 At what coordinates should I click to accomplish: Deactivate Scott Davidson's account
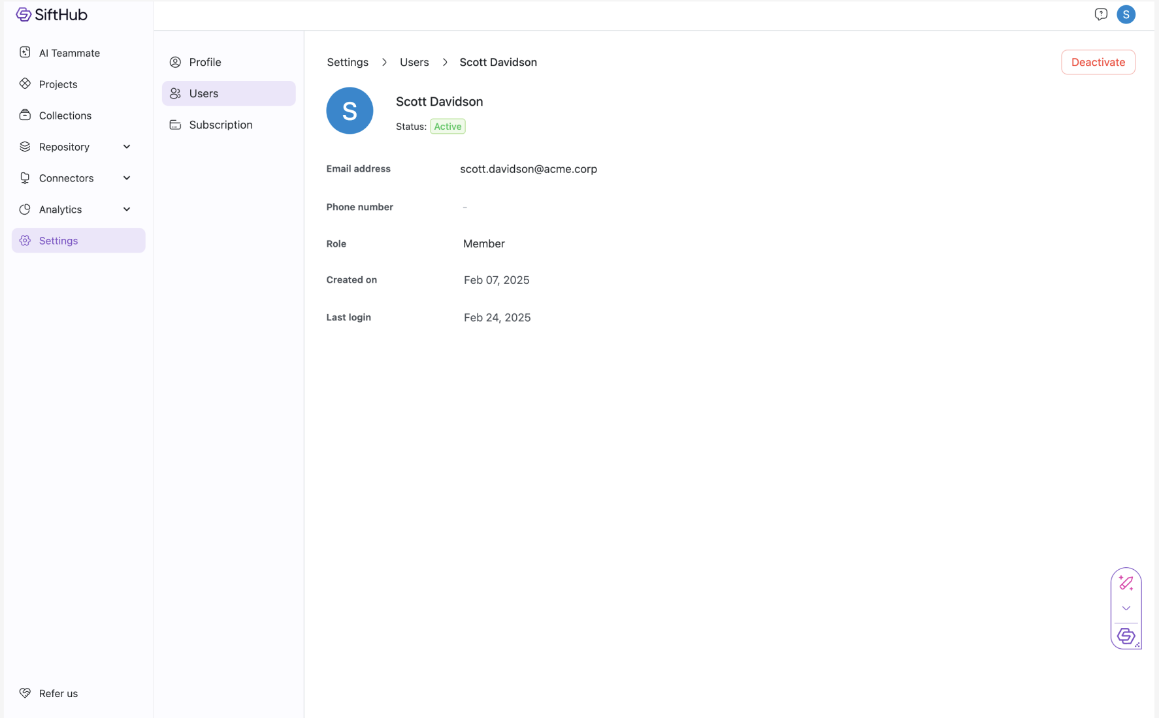[x=1098, y=62]
